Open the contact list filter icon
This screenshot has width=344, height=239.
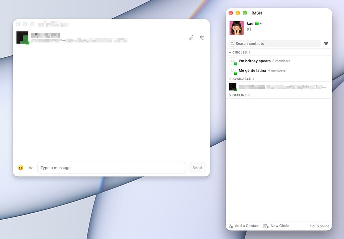(326, 44)
